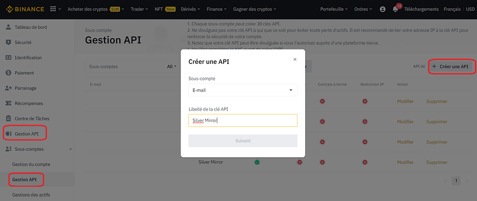The image size is (477, 201).
Task: Select page 1 in pagination
Action: [x=456, y=181]
